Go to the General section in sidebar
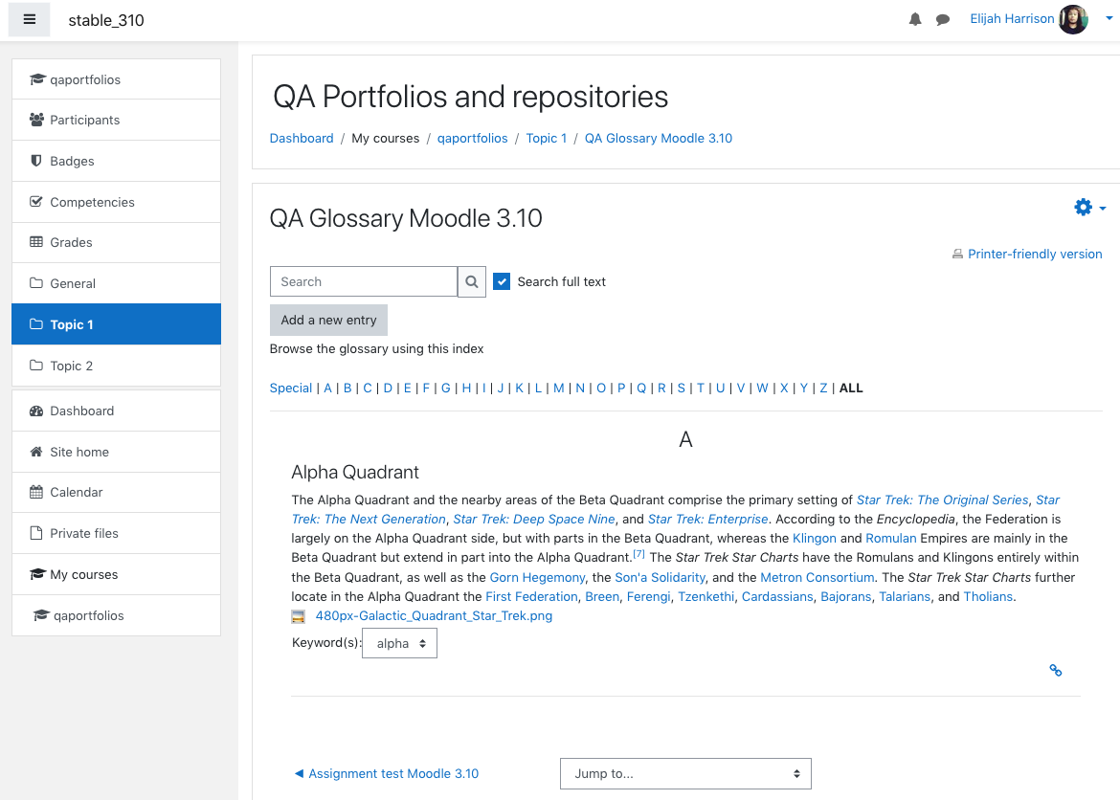This screenshot has height=800, width=1120. click(x=117, y=283)
